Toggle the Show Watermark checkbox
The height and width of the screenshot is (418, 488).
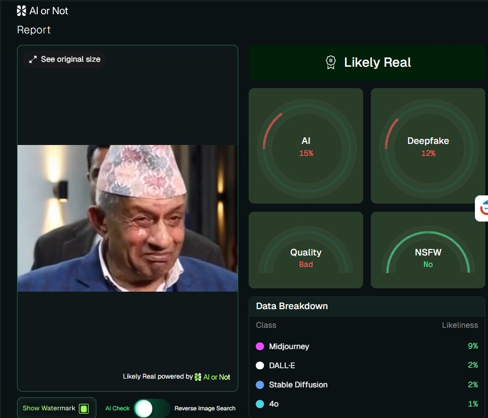click(x=84, y=408)
